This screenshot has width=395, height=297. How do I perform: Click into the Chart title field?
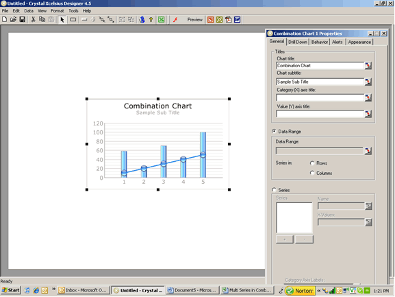click(x=320, y=66)
